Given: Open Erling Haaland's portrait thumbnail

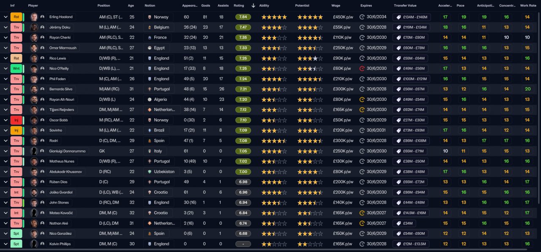Looking at the screenshot, I should coord(34,17).
